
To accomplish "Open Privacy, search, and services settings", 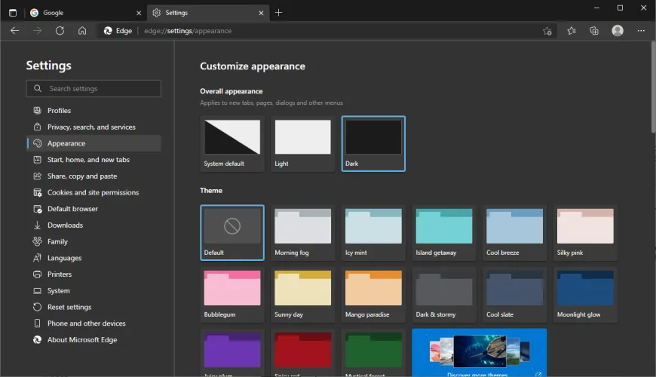I will click(x=91, y=127).
